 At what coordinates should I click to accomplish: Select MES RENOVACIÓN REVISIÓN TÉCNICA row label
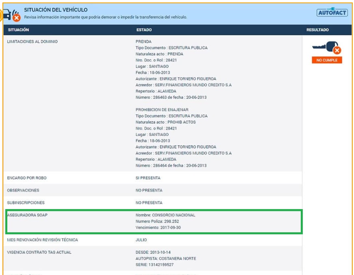point(42,240)
